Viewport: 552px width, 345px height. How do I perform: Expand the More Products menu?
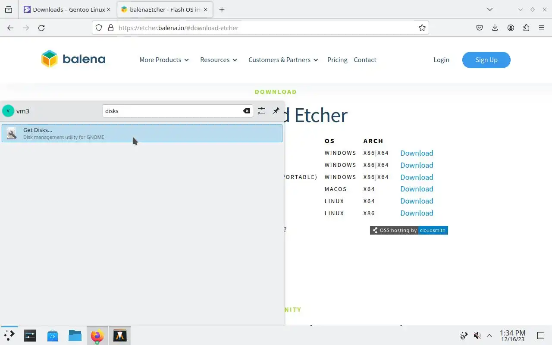(x=164, y=60)
